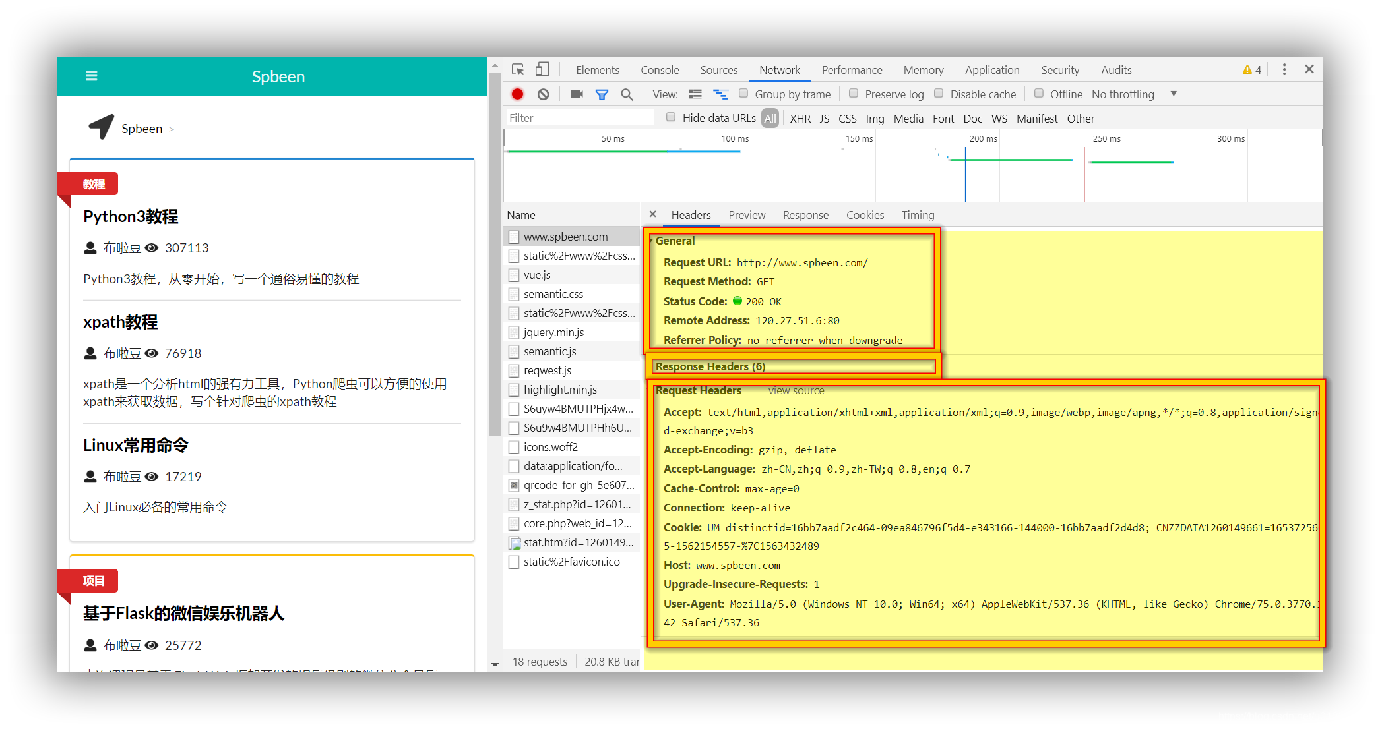Click author icon under Python3教程
Viewport: 1380px width, 729px height.
[x=91, y=248]
